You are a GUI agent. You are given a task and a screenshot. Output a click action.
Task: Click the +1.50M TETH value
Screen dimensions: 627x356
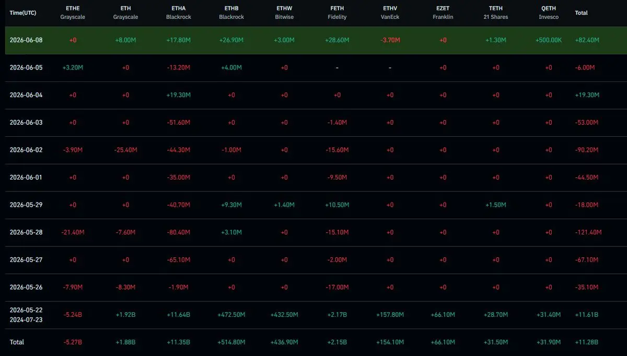tap(496, 205)
